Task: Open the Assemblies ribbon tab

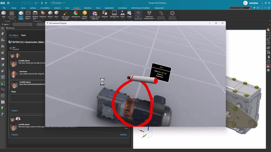Action: (x=45, y=8)
